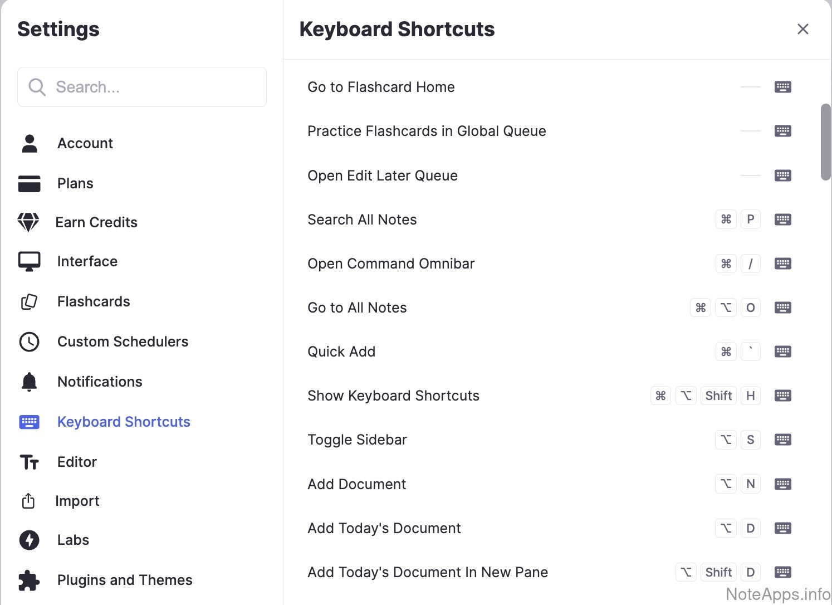Click the Notifications bell icon
Image resolution: width=832 pixels, height=605 pixels.
(x=29, y=382)
